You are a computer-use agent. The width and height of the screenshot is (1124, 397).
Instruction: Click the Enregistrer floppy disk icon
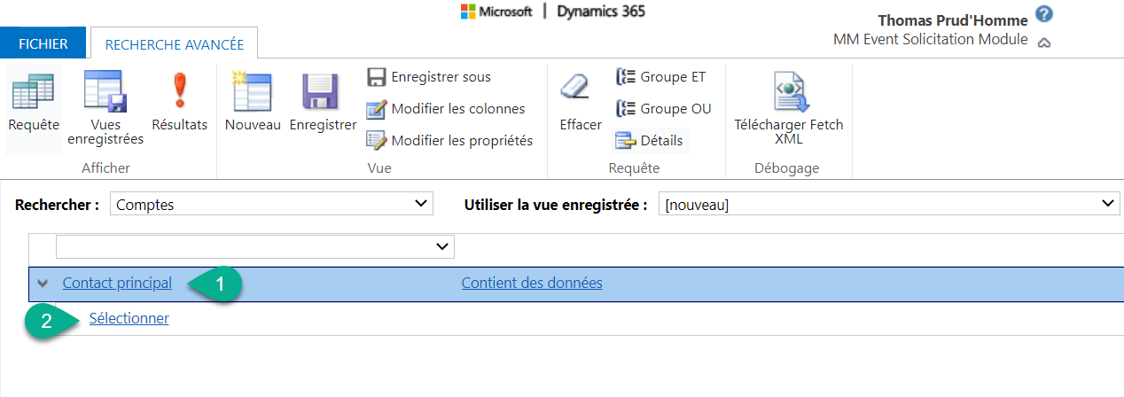tap(323, 93)
